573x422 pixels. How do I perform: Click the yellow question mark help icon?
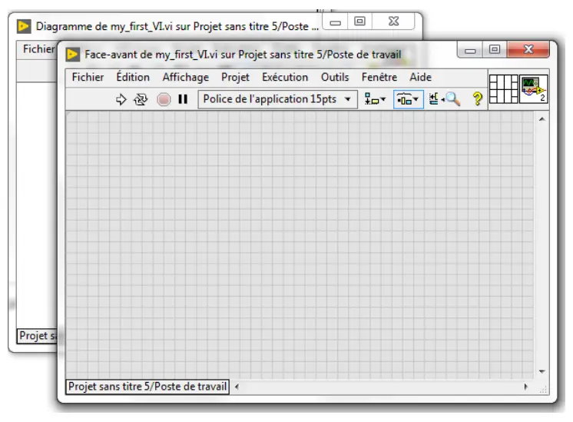point(477,98)
